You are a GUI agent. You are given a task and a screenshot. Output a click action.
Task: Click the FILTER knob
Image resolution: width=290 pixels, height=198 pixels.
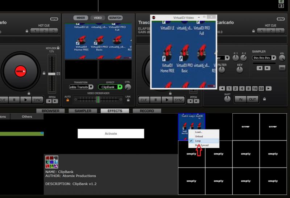[221, 70]
